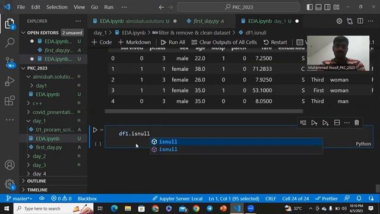Show additional activity bar views ellipsis
This screenshot has width=380, height=214.
point(9,119)
